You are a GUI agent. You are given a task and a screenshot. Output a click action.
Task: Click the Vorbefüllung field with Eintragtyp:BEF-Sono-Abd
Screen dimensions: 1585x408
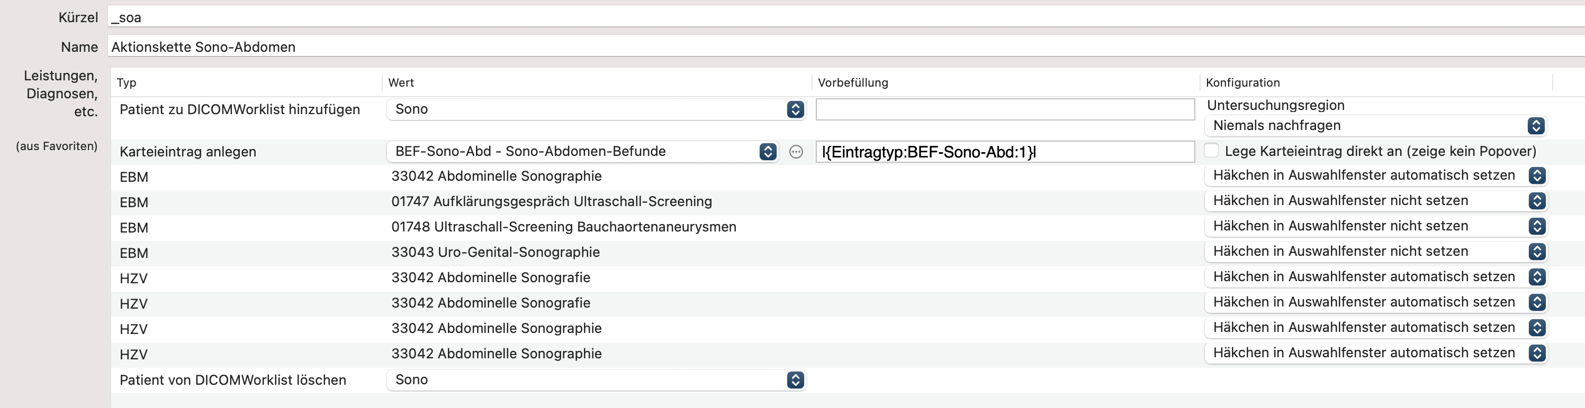1004,152
